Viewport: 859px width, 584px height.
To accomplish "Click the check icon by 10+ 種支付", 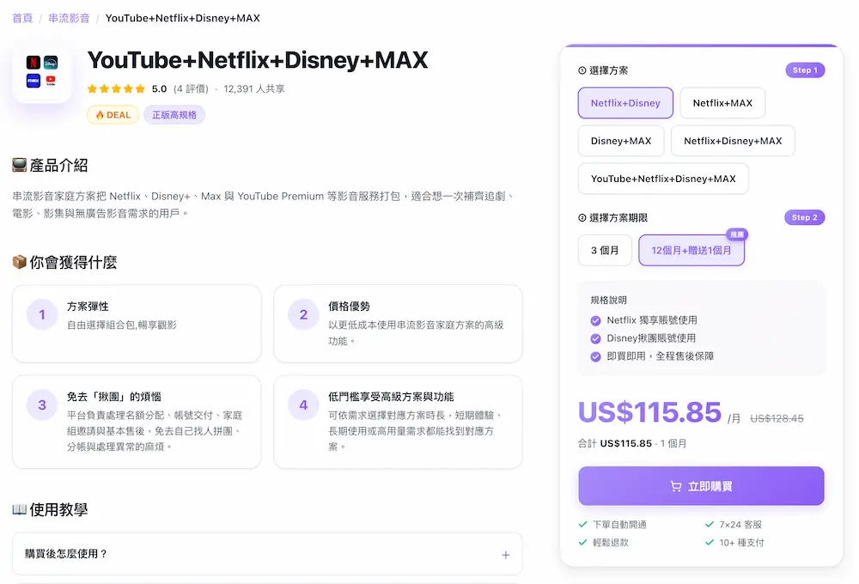I will [710, 543].
